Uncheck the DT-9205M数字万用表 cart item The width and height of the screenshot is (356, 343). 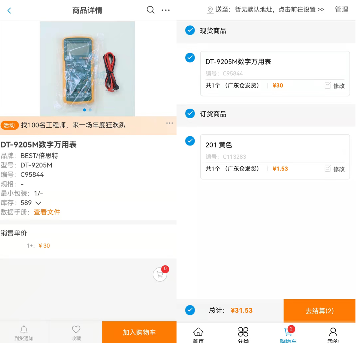[x=190, y=58]
